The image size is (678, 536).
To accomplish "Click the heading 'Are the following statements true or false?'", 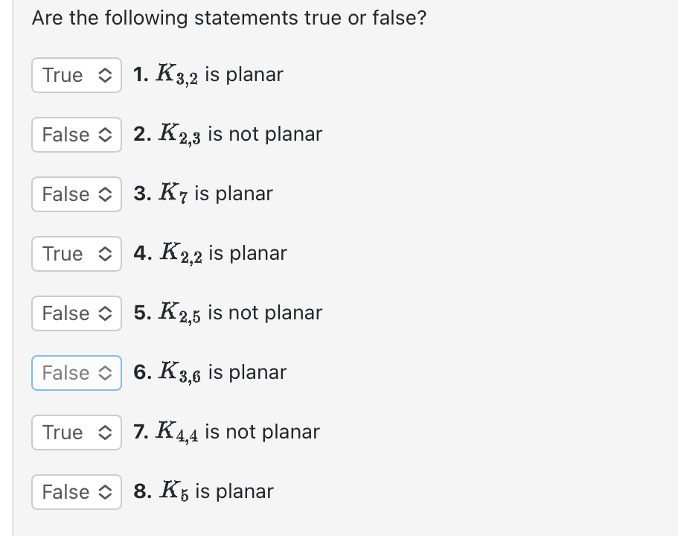I will point(229,18).
